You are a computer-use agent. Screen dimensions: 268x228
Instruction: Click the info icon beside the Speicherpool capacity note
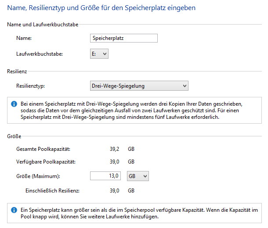(x=14, y=210)
